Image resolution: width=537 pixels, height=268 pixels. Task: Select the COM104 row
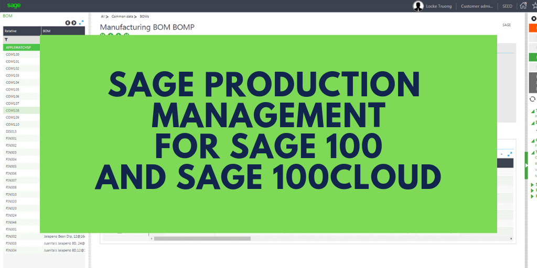pos(22,82)
